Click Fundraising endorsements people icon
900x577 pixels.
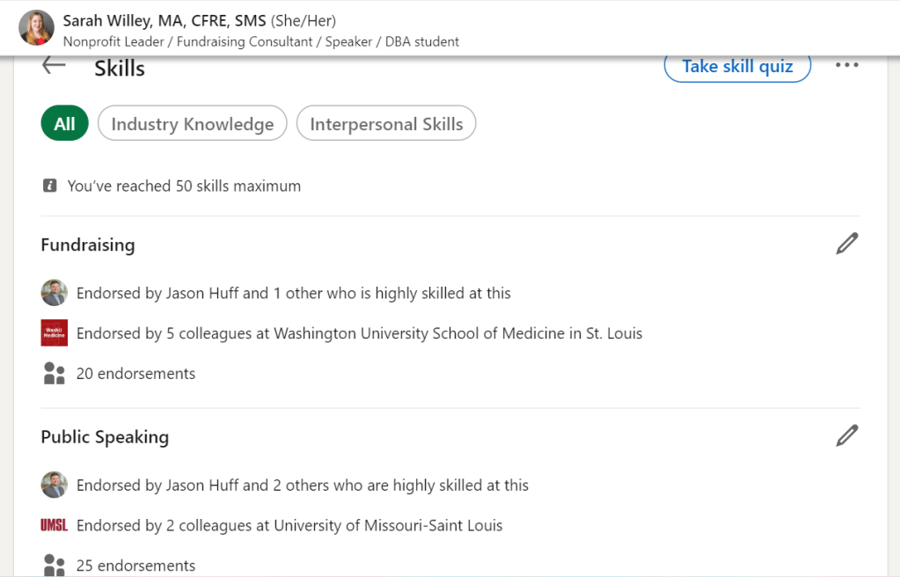point(55,374)
